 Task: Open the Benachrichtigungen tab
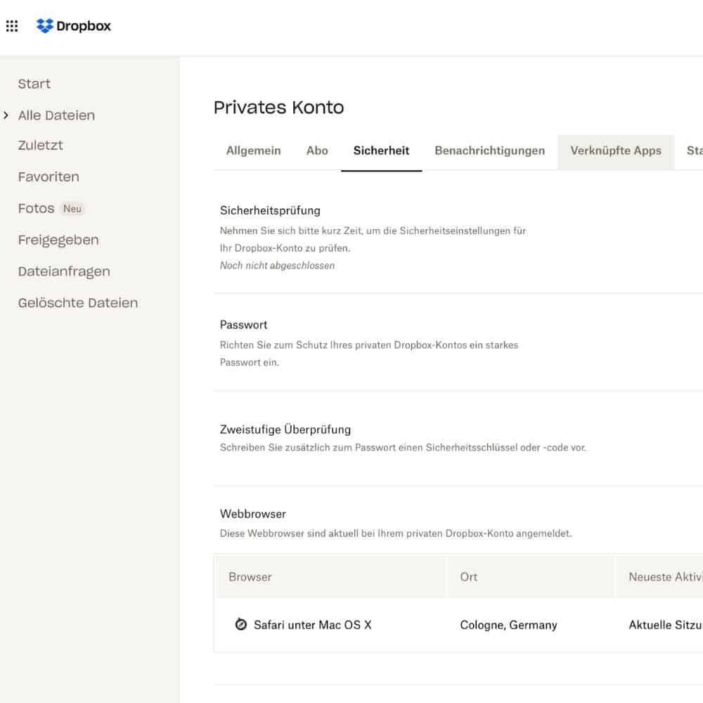489,150
